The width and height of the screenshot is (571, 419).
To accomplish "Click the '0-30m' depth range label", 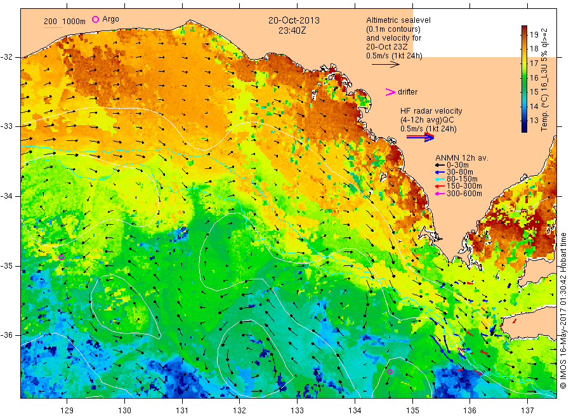I will pos(457,165).
